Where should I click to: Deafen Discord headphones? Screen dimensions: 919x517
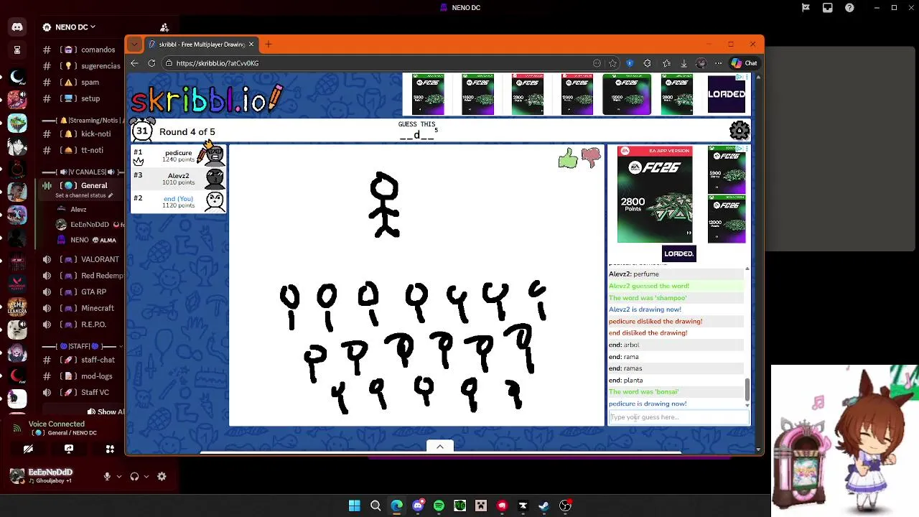(x=134, y=476)
